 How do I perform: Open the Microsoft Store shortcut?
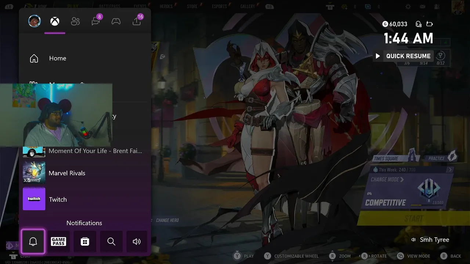[85, 241]
